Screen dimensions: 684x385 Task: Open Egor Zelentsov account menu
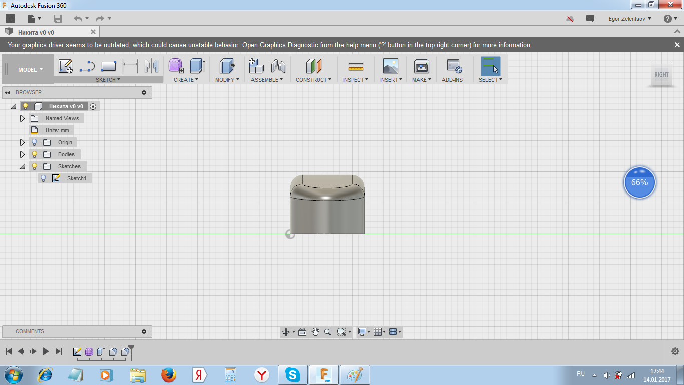tap(630, 19)
